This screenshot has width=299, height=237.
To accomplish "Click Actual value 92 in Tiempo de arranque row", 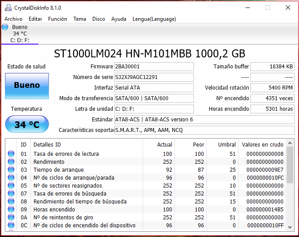I will (x=169, y=169).
